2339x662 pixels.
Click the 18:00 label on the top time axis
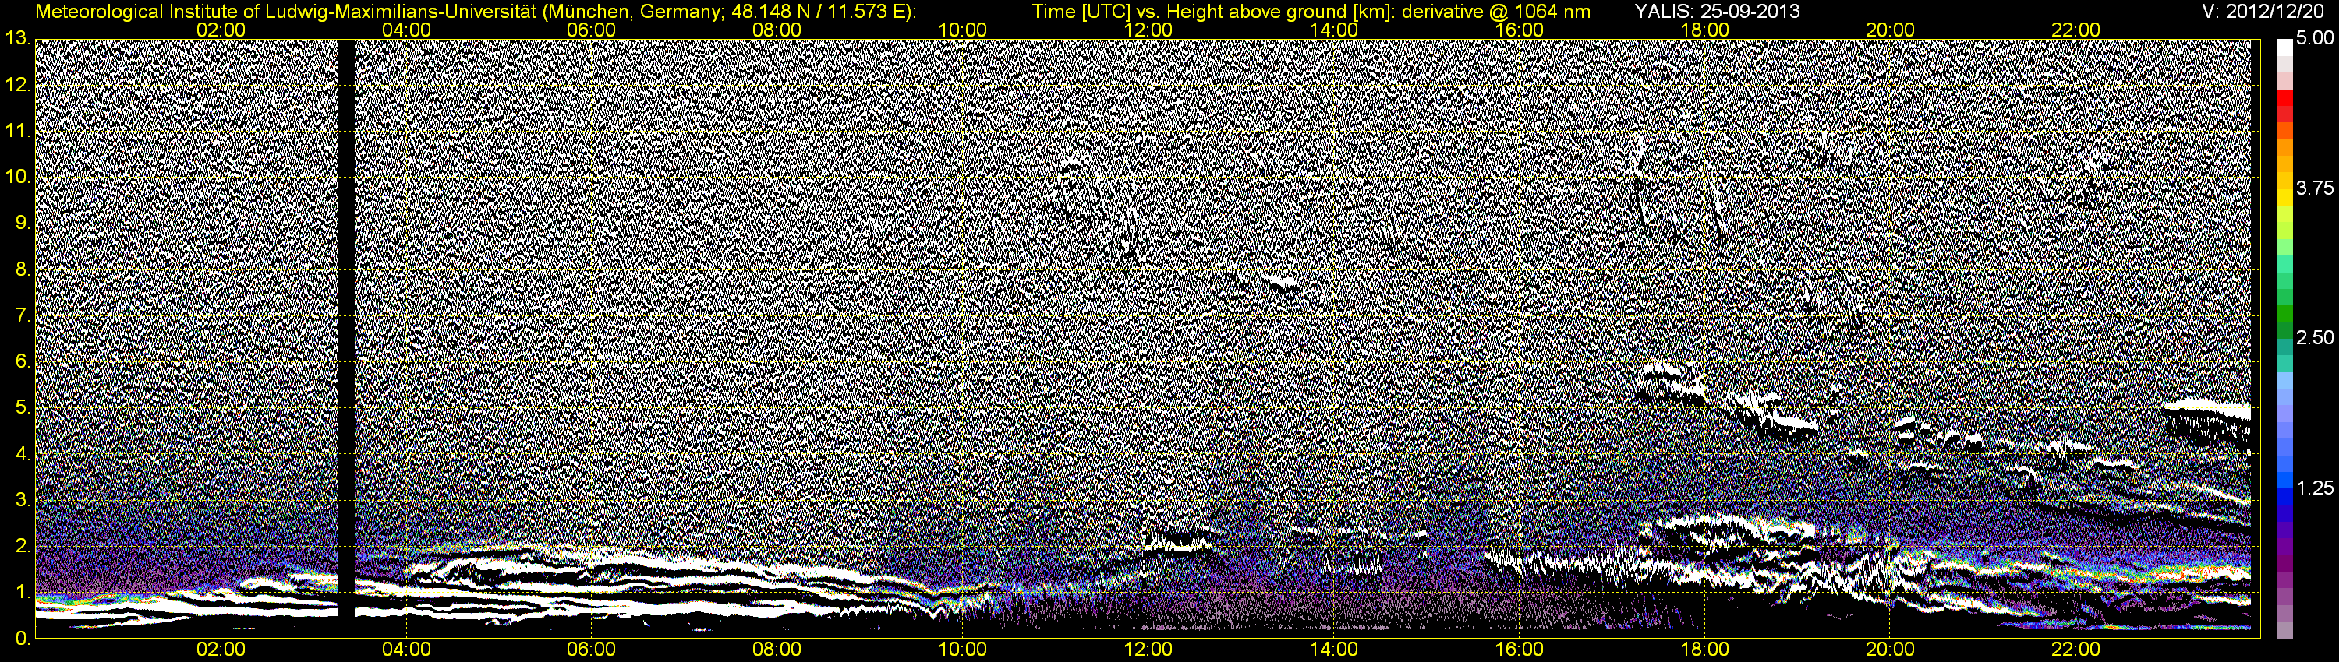(x=1704, y=30)
